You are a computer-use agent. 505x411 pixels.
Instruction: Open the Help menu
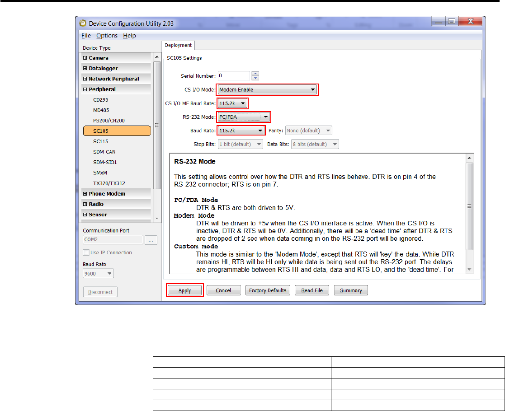129,35
